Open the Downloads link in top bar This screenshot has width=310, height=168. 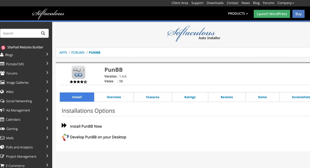tap(215, 3)
